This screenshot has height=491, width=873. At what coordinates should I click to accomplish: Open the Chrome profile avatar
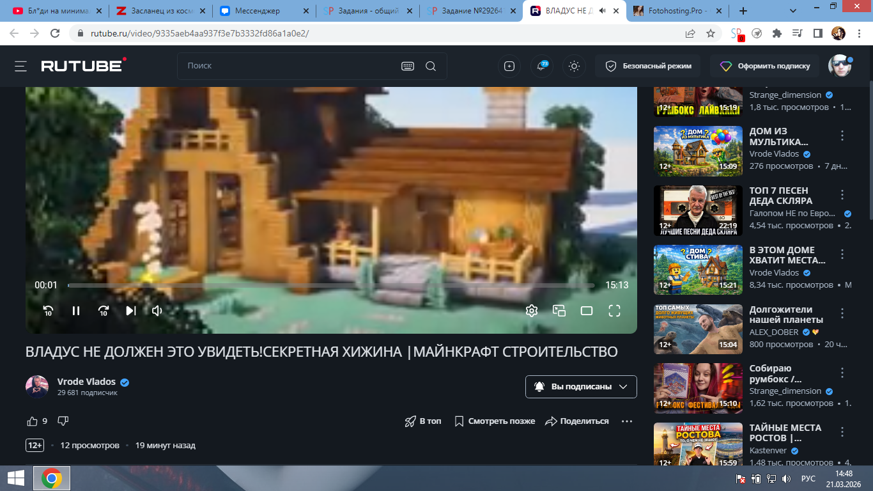coord(838,33)
